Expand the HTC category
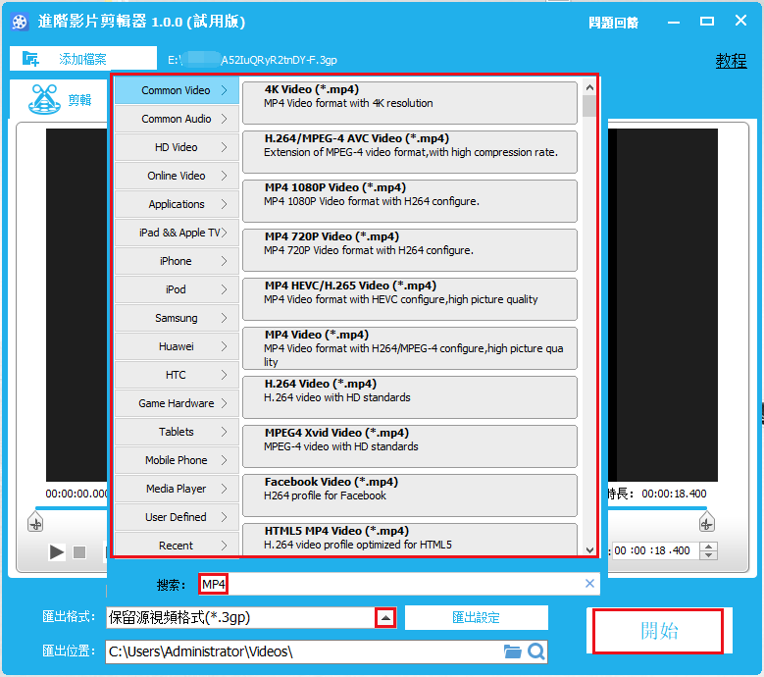 coord(177,375)
